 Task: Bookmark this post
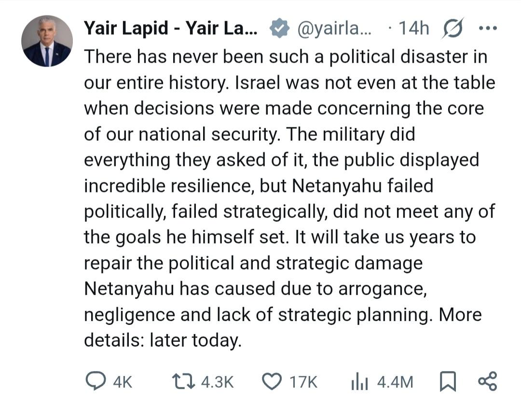point(448,382)
